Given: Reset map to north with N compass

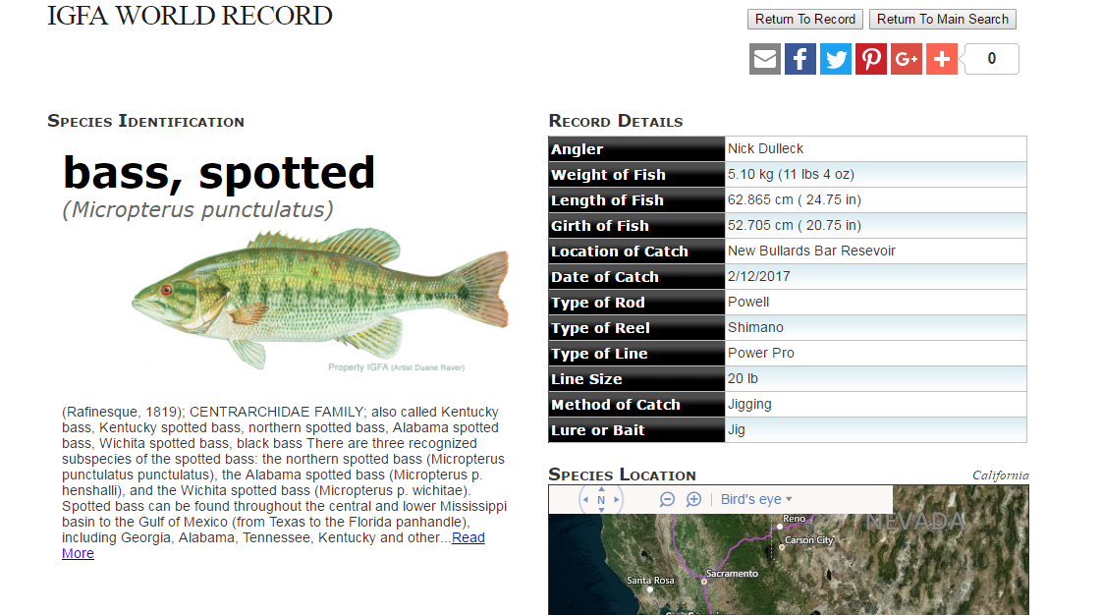Looking at the screenshot, I should pos(601,500).
